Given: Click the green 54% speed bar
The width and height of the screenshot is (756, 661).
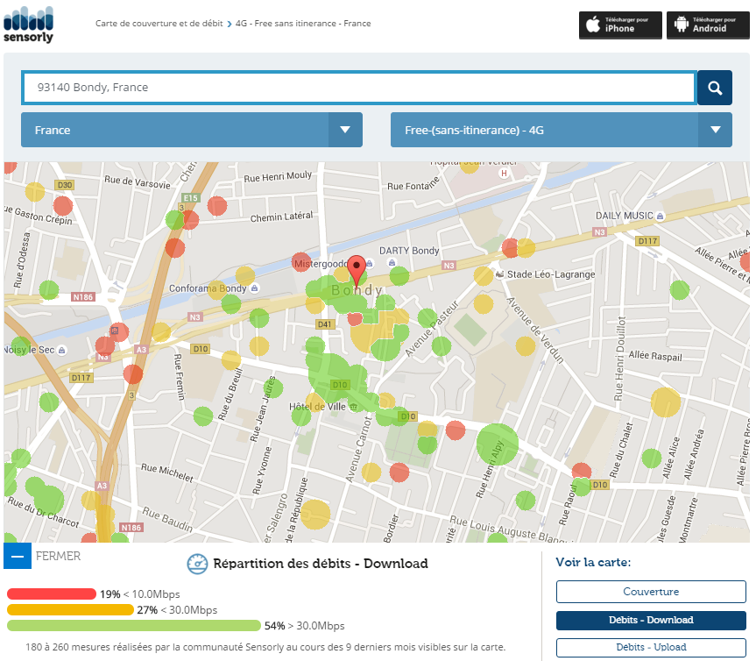Looking at the screenshot, I should point(134,626).
